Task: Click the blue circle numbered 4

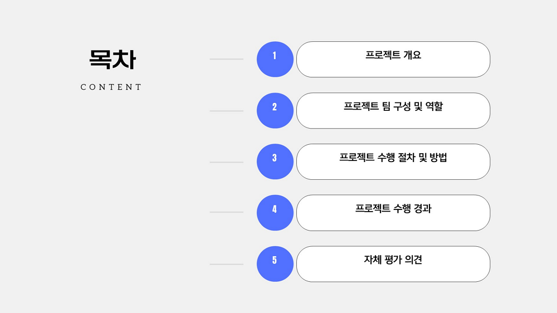Action: (x=275, y=213)
